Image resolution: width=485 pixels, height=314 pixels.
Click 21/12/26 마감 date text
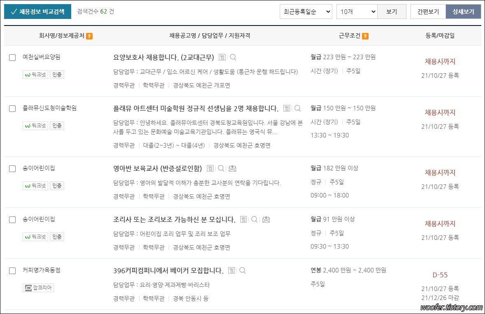(440, 298)
